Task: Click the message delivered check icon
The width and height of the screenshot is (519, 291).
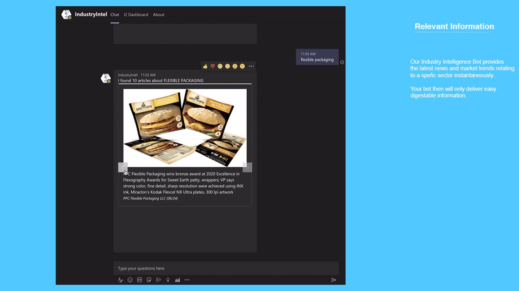Action: [342, 63]
